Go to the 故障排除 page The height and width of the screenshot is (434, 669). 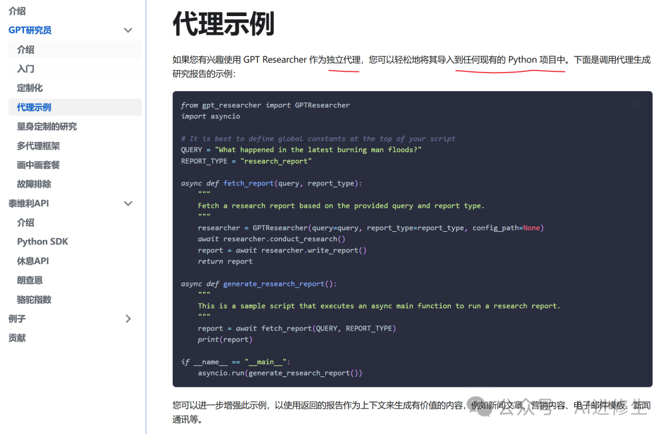point(34,184)
